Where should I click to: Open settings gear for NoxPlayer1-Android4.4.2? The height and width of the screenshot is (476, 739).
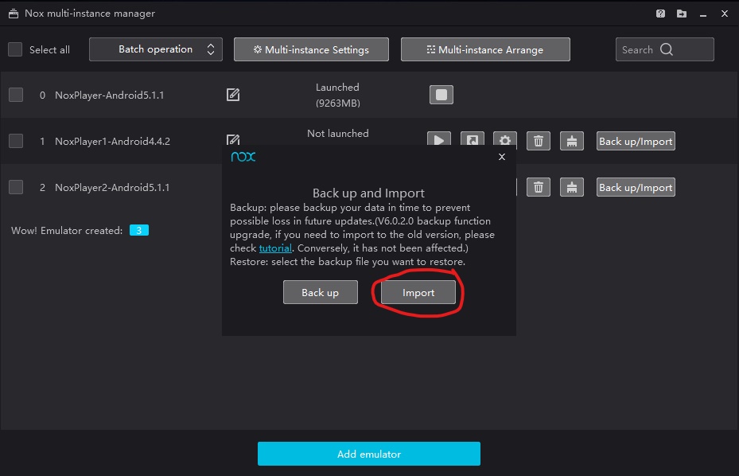point(505,139)
